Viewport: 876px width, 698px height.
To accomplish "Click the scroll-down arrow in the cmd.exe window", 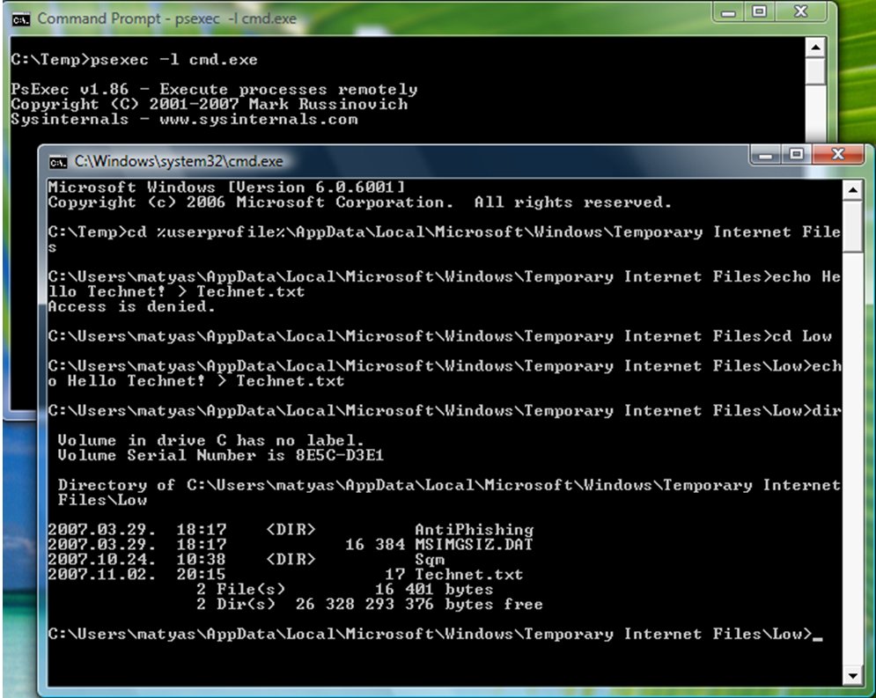I will pos(852,676).
